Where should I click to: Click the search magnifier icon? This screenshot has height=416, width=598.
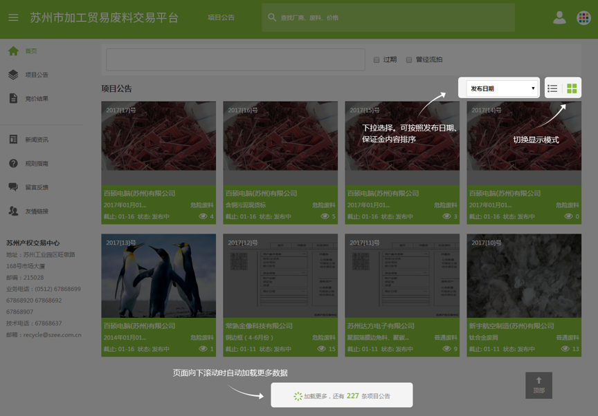(272, 17)
